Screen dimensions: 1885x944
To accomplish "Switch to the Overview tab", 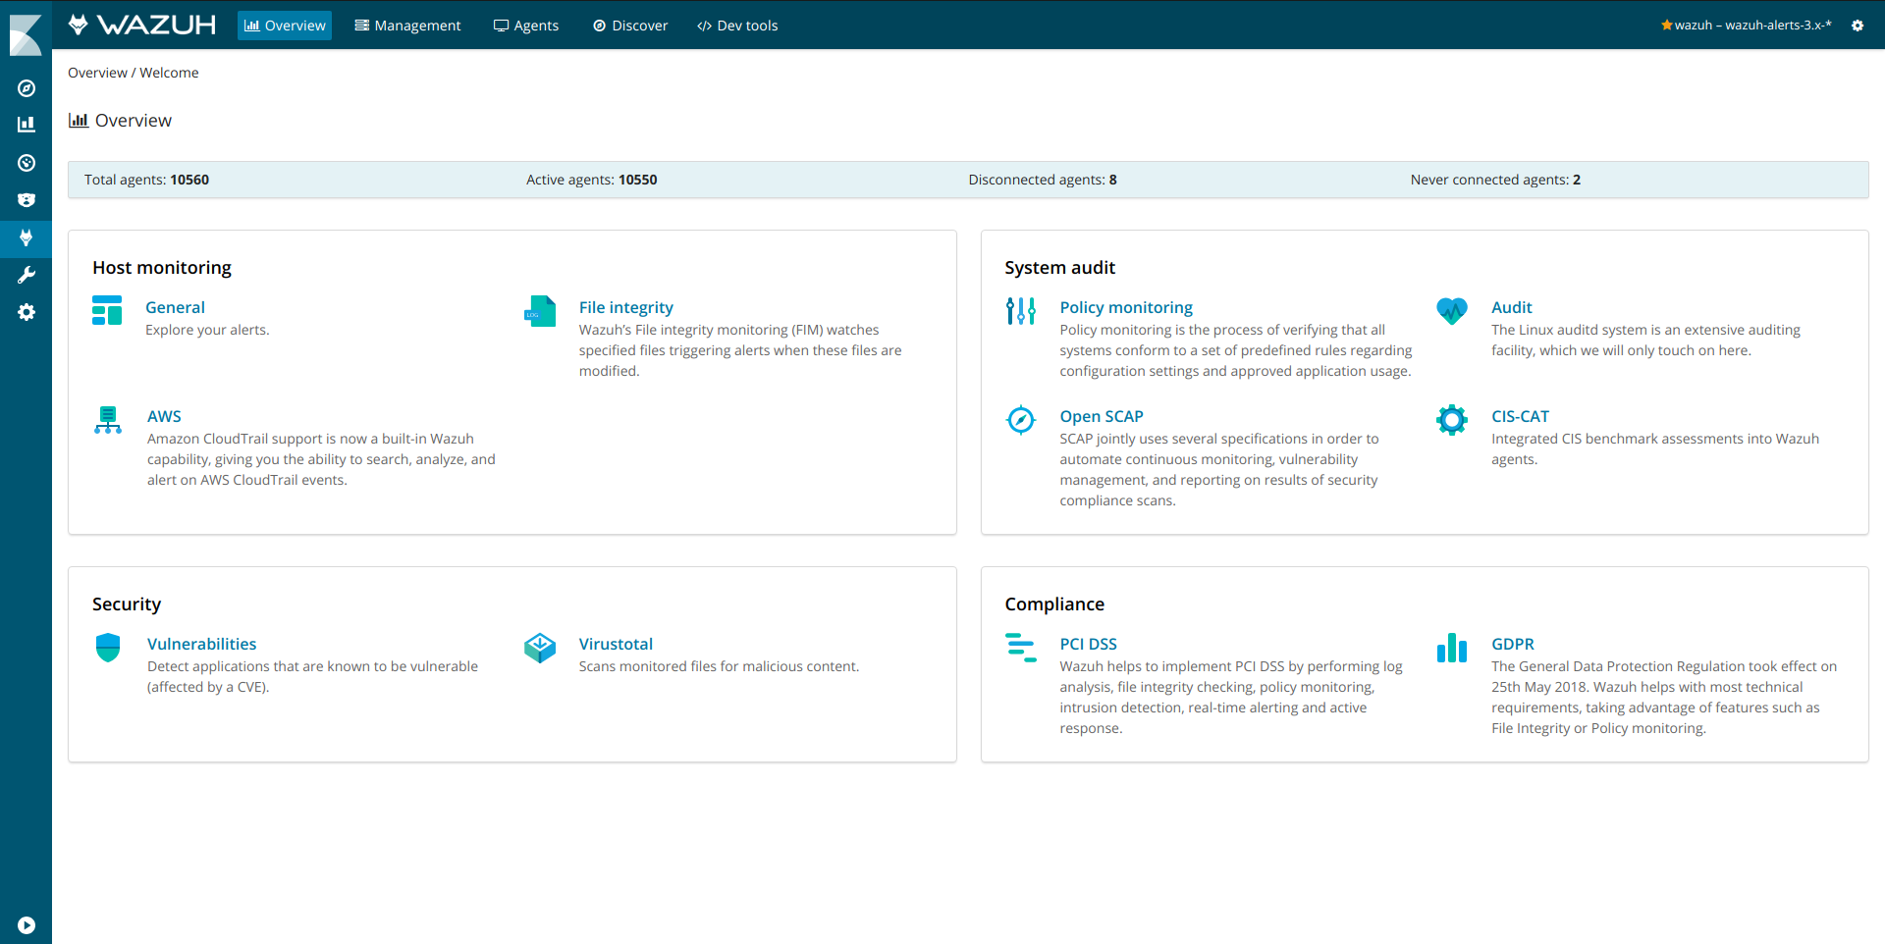I will tap(285, 26).
